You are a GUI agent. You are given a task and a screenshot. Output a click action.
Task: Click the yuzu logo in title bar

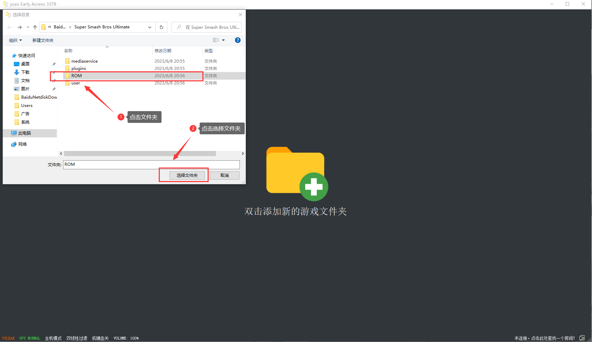tap(5, 4)
